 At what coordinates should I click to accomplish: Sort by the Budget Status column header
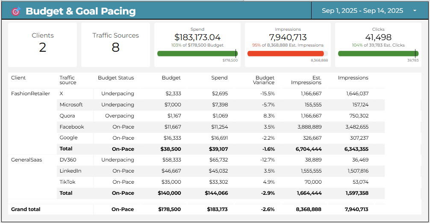pos(116,78)
